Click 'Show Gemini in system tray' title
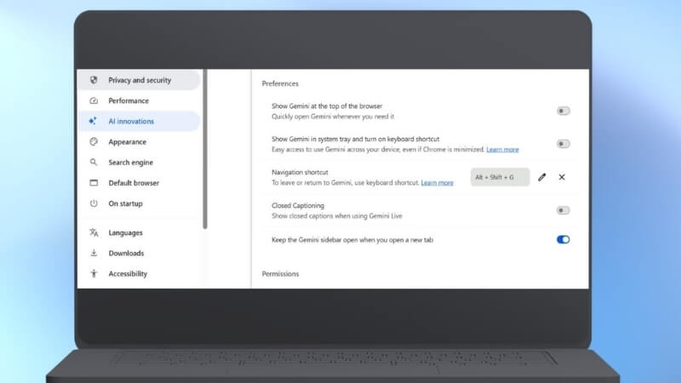Image resolution: width=681 pixels, height=383 pixels. [x=355, y=139]
